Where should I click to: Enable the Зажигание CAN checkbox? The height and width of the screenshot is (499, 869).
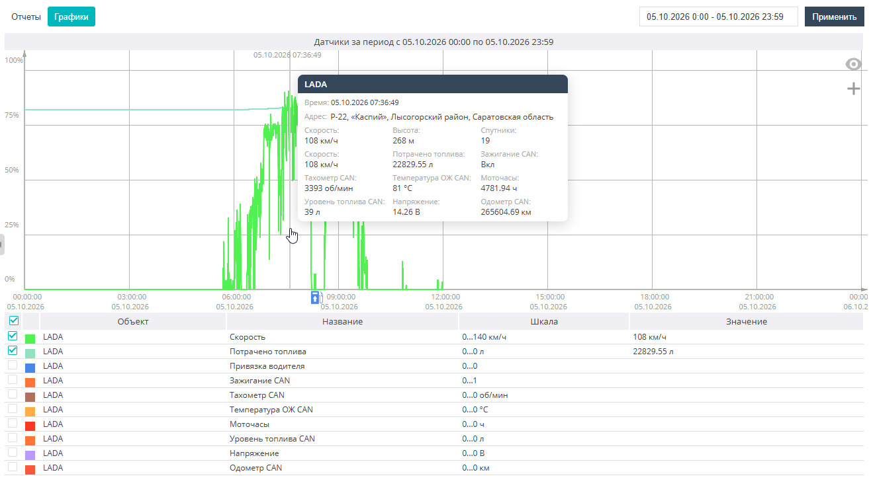[13, 379]
